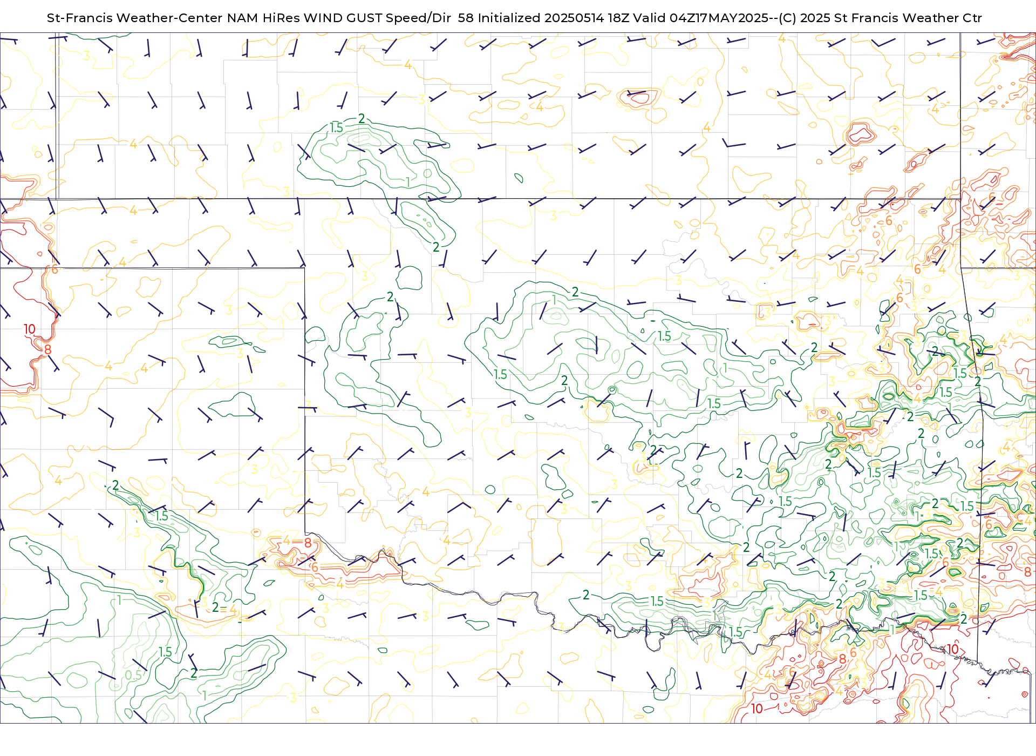Select the "Initialized 20250514 18Z" text
The width and height of the screenshot is (1036, 756).
pyautogui.click(x=554, y=18)
